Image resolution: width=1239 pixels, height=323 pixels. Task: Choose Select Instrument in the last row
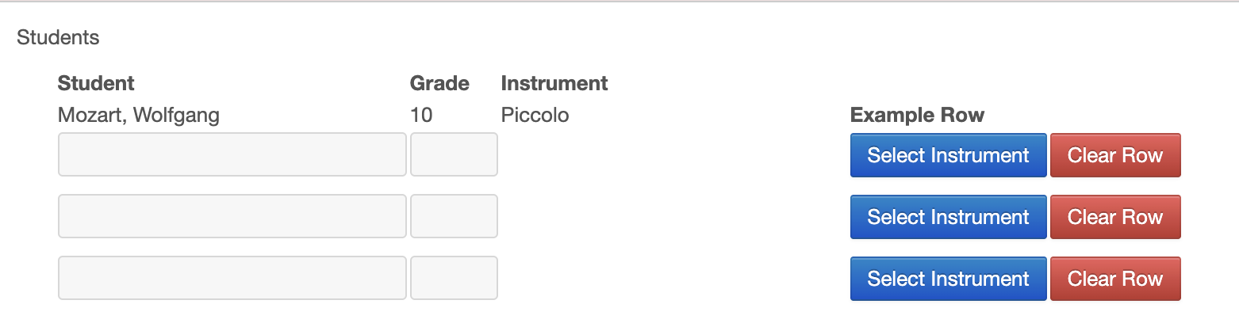tap(948, 279)
